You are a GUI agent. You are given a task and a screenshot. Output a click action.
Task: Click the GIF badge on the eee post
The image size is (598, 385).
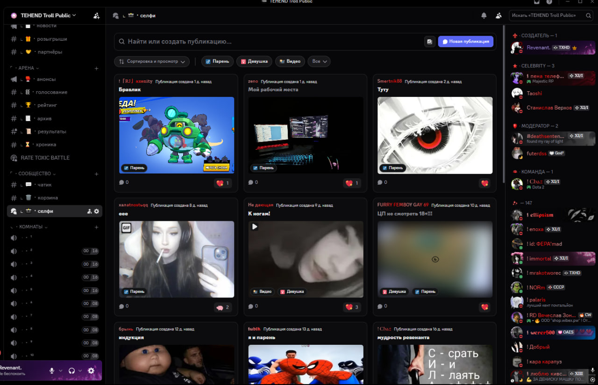(126, 228)
